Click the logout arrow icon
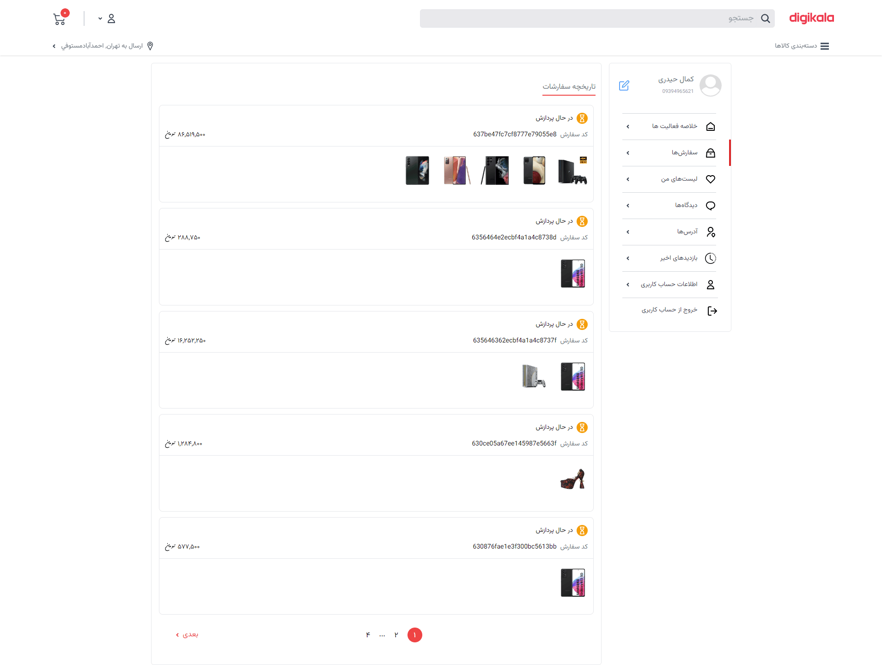The height and width of the screenshot is (665, 882). [712, 311]
